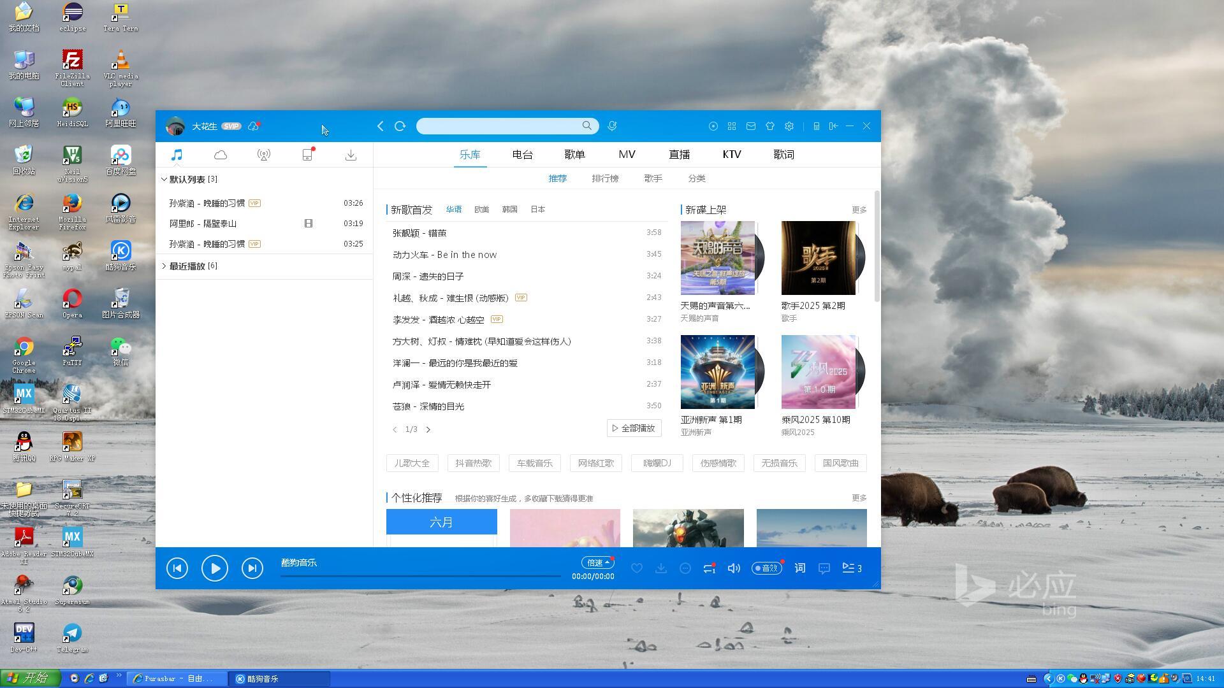Toggle the single-loop play mode
The height and width of the screenshot is (688, 1224).
coord(710,568)
